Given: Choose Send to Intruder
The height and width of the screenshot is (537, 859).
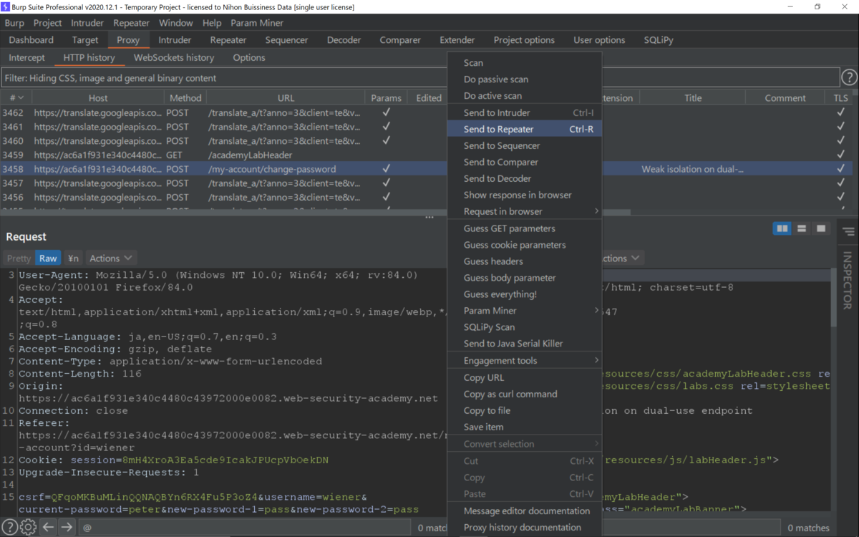Looking at the screenshot, I should pos(524,112).
